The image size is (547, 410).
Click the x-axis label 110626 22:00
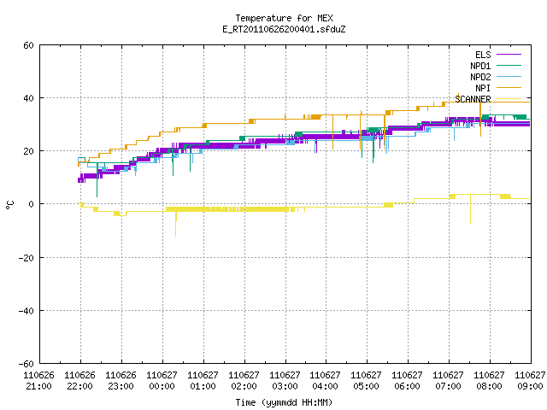[x=79, y=381]
